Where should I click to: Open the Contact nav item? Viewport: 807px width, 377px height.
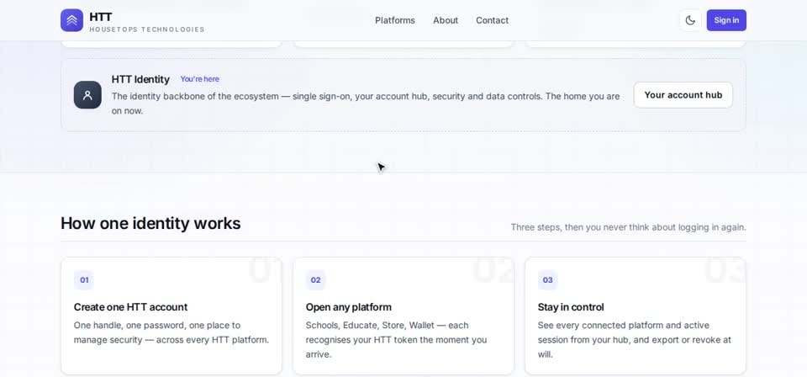click(492, 20)
